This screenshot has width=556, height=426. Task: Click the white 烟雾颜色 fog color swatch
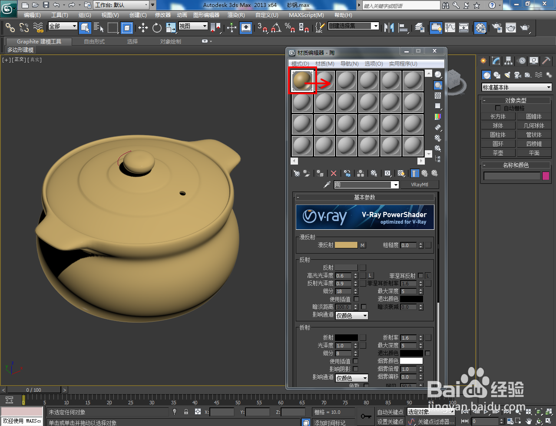tap(411, 361)
